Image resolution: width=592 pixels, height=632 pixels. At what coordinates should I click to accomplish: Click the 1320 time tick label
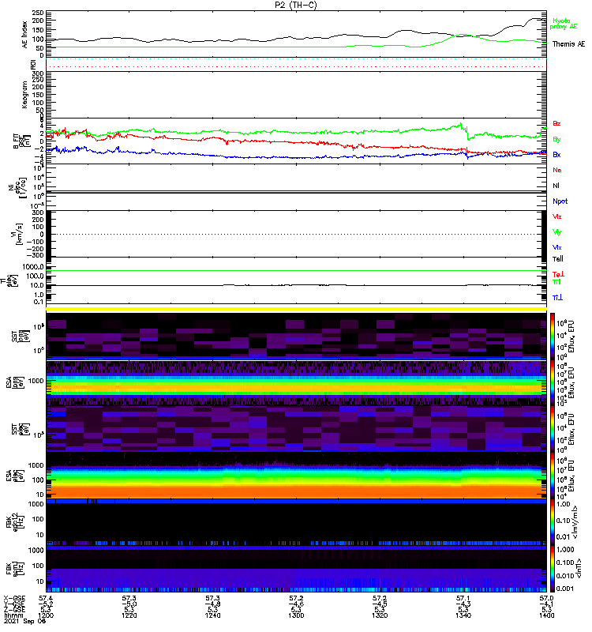coord(380,615)
